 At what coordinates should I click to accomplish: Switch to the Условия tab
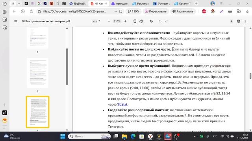click(x=161, y=4)
